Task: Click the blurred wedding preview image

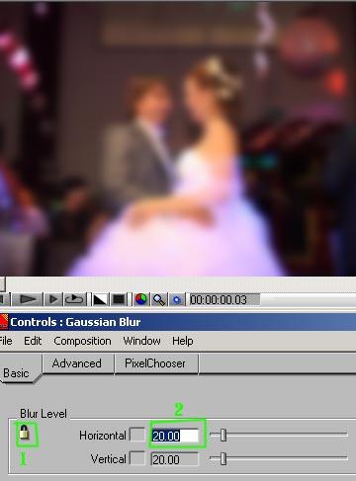Action: click(178, 138)
